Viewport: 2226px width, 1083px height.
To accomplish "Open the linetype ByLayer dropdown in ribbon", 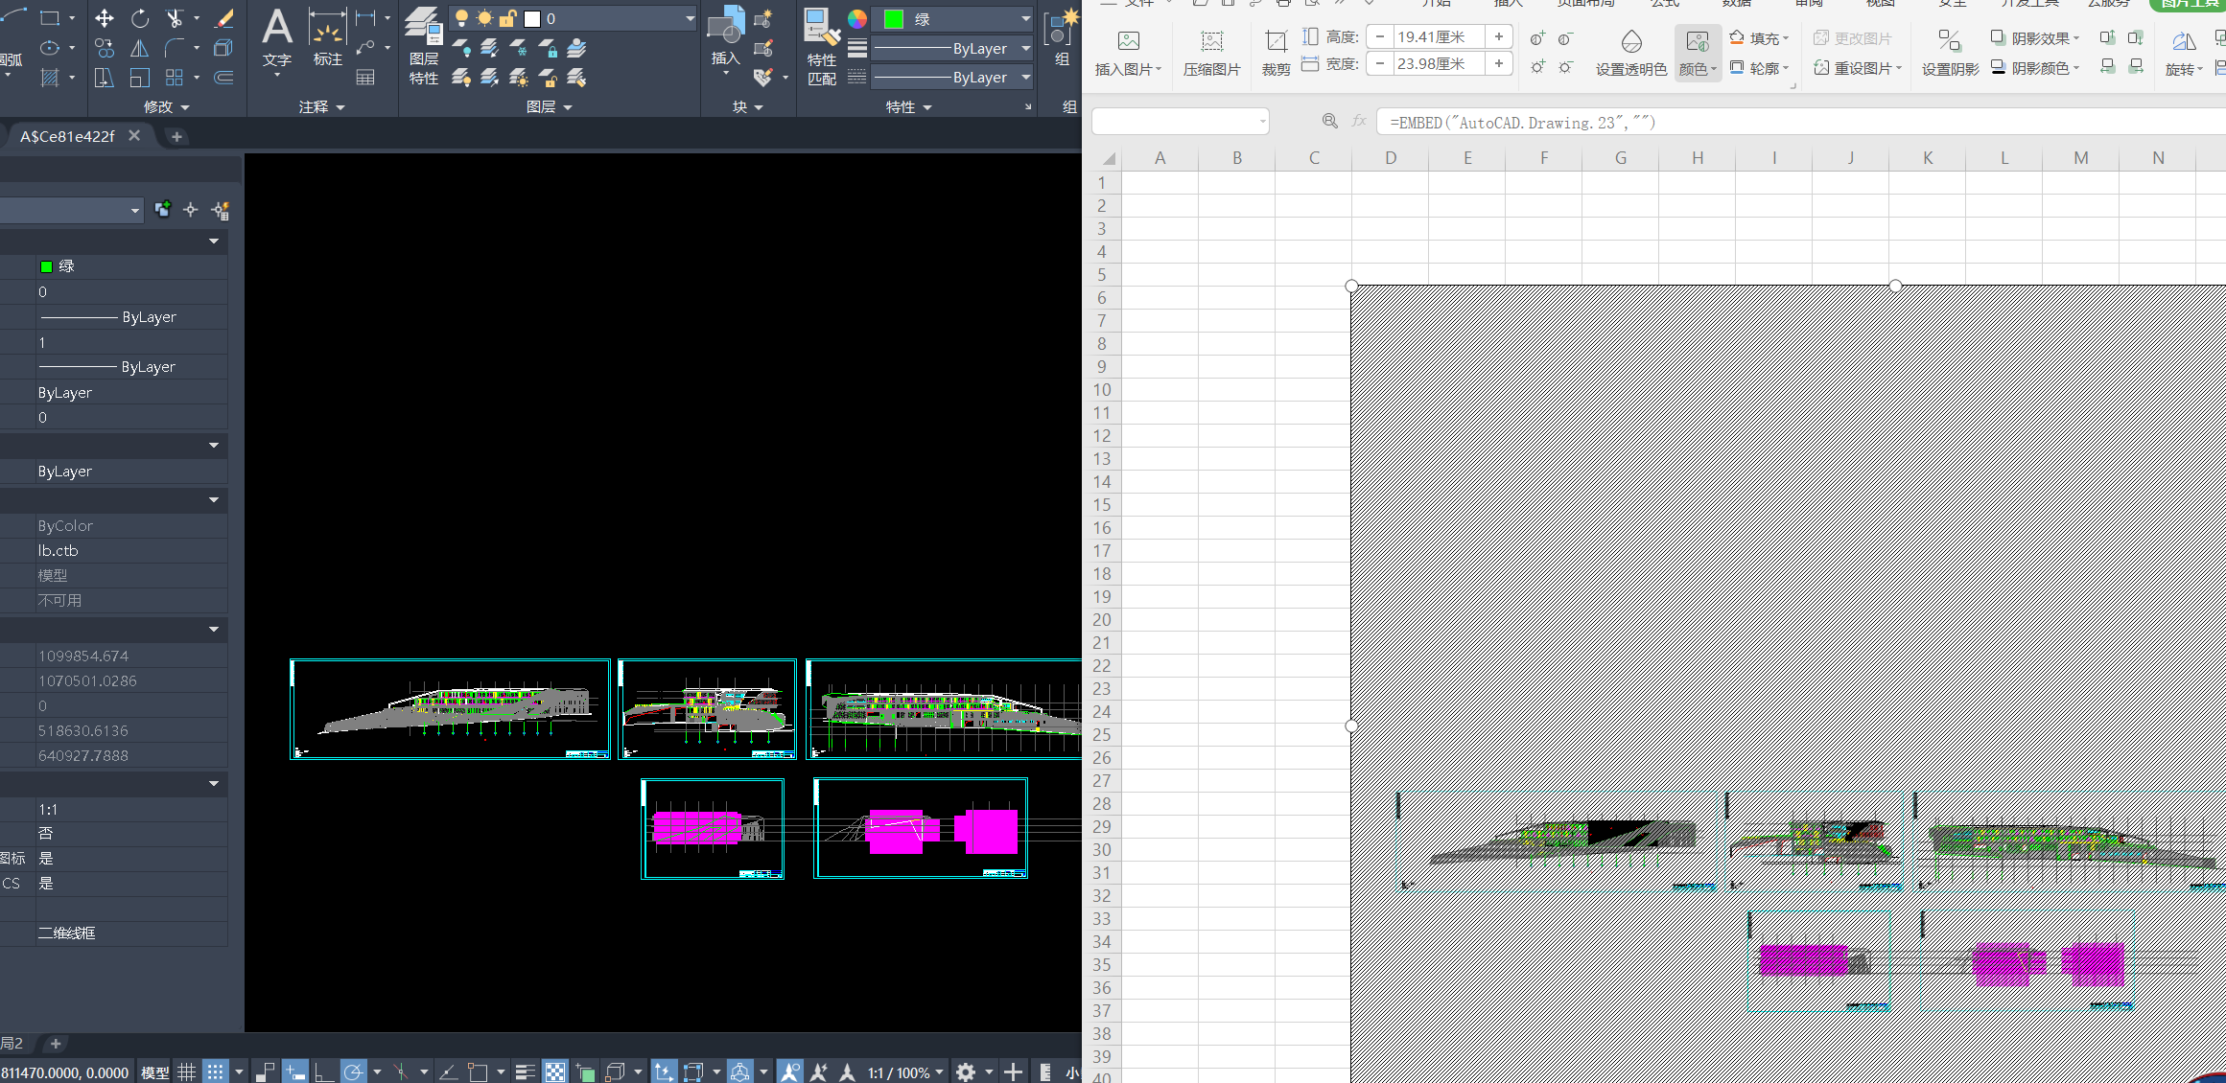I will [951, 77].
